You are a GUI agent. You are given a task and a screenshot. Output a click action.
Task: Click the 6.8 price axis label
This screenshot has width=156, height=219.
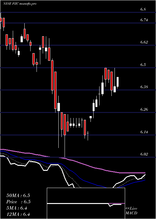(143, 9)
